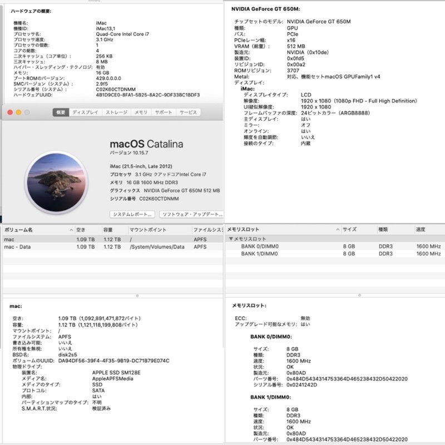Click the sort arrow in メモリスロット column header
The height and width of the screenshot is (445, 445).
(338, 229)
